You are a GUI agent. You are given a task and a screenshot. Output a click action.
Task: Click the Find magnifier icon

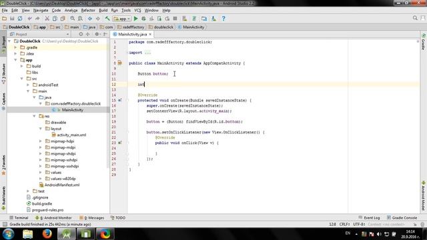tap(73, 19)
